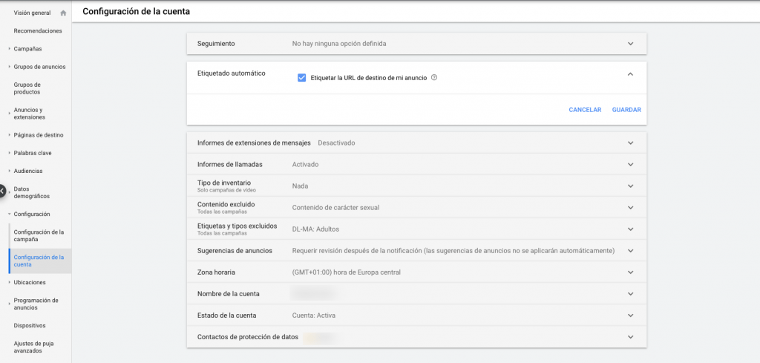Select Configuración de la cuenta sidebar item
This screenshot has height=363, width=760.
(x=39, y=261)
